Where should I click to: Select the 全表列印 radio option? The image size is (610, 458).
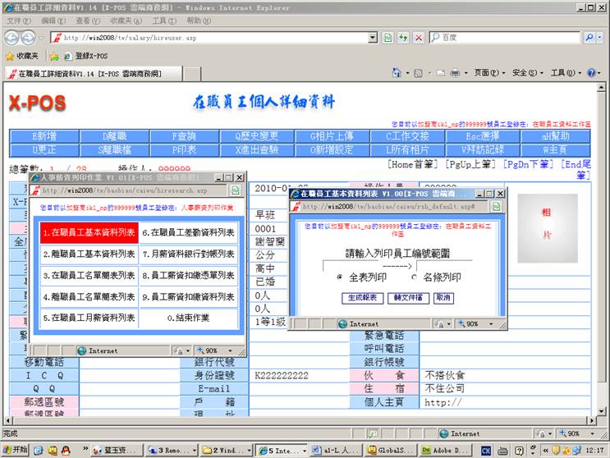340,277
